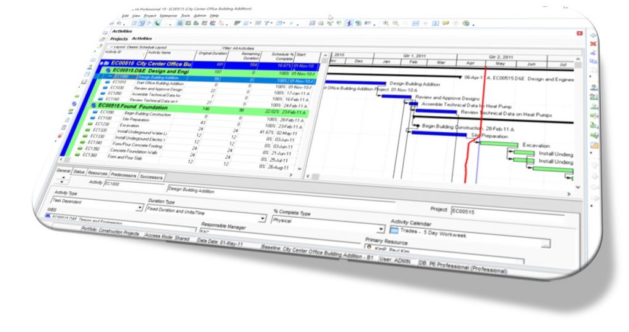This screenshot has width=629, height=332.
Task: Click the Copy icon in the right command bar
Action: coord(593,61)
